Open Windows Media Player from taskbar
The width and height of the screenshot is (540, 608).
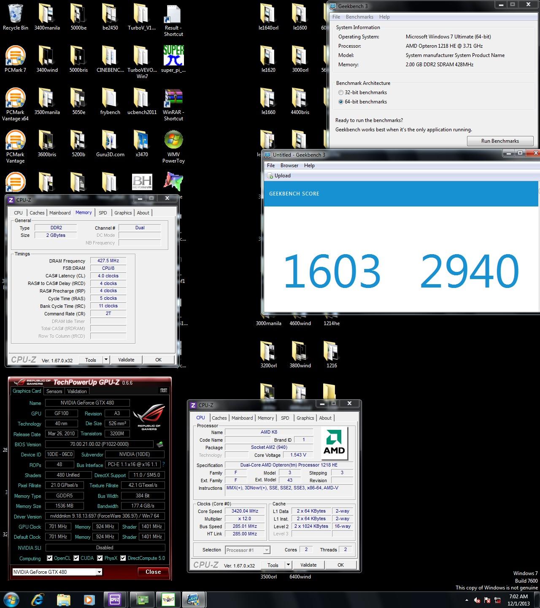click(89, 599)
